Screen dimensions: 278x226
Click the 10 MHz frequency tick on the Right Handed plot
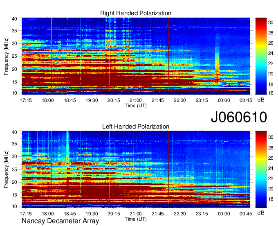[x=15, y=93]
